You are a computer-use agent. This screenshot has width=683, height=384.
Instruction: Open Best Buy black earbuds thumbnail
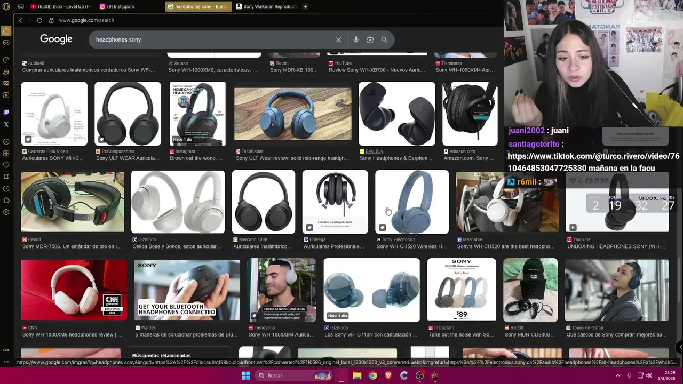pyautogui.click(x=396, y=114)
